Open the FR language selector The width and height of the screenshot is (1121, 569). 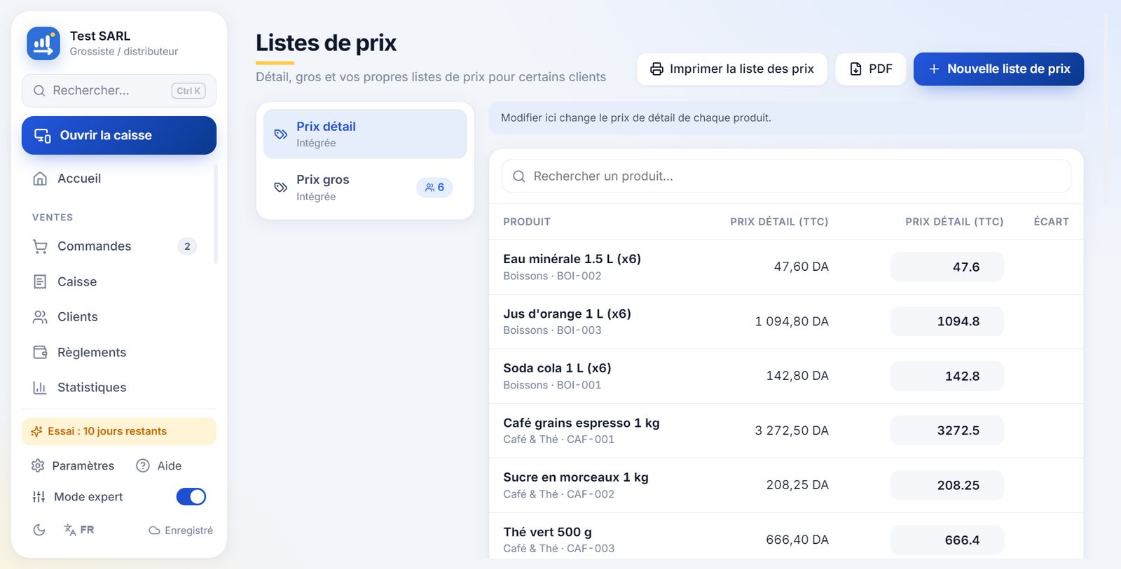point(78,530)
